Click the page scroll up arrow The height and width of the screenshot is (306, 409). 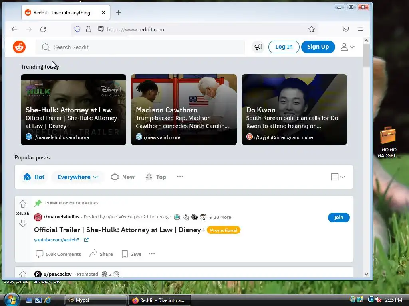tap(366, 41)
